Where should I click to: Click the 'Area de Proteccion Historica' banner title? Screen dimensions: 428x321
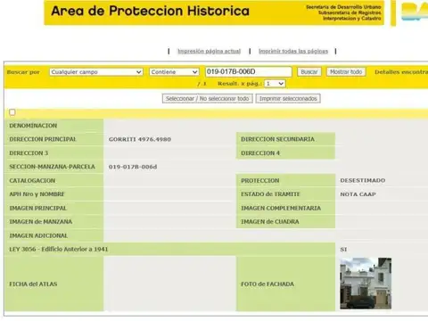click(x=150, y=12)
